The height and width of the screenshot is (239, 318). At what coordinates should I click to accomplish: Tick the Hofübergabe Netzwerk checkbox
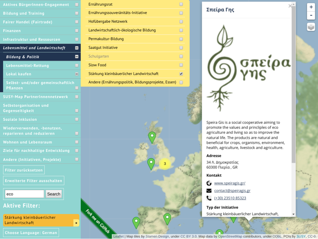coord(181,21)
